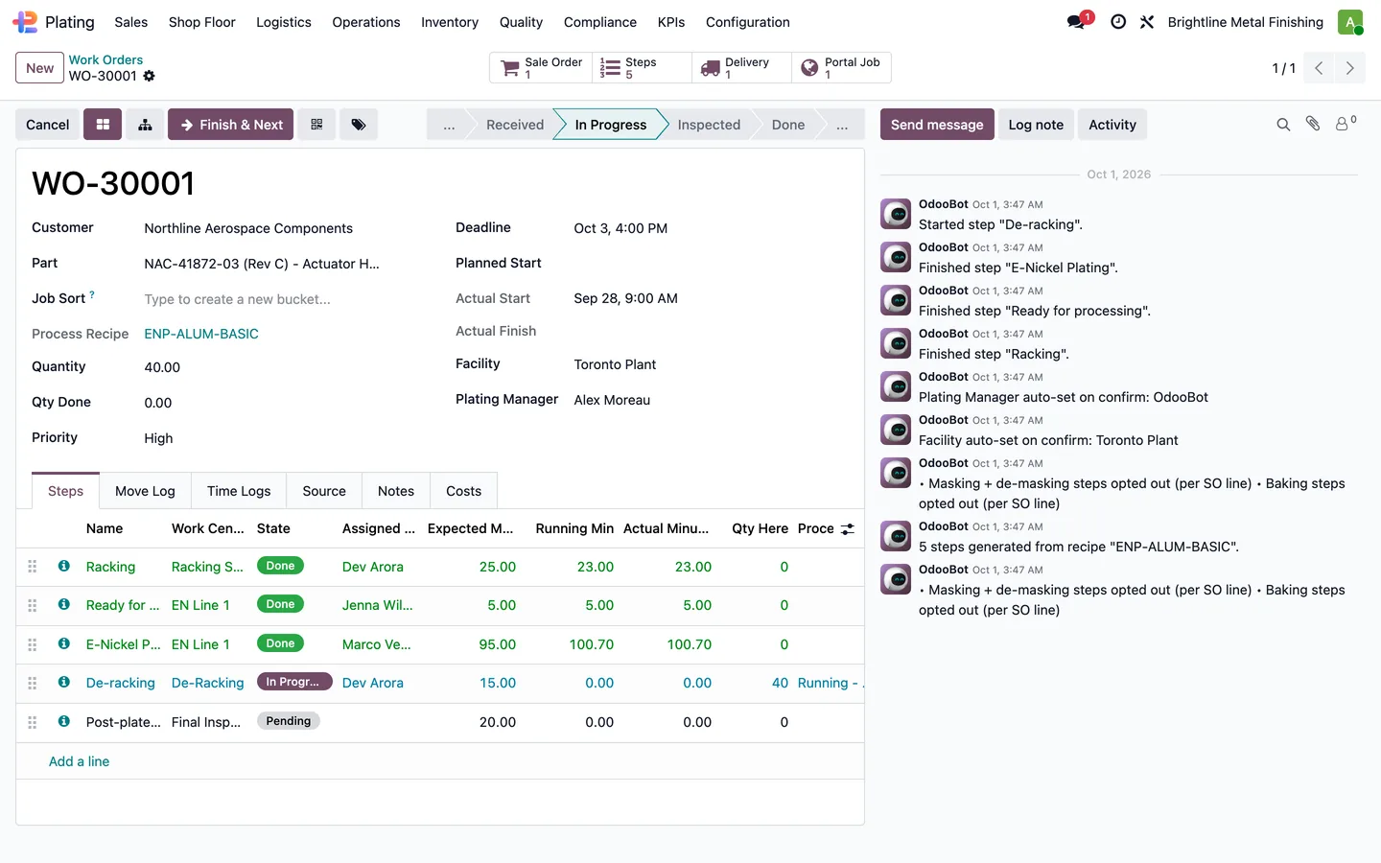Click the QR code icon button
1381x863 pixels.
tap(316, 125)
